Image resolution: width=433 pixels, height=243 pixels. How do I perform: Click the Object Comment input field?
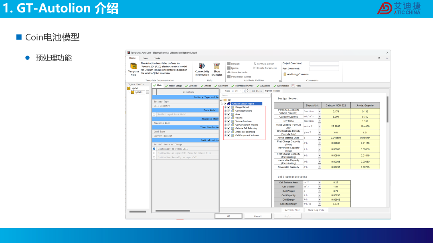(x=324, y=63)
